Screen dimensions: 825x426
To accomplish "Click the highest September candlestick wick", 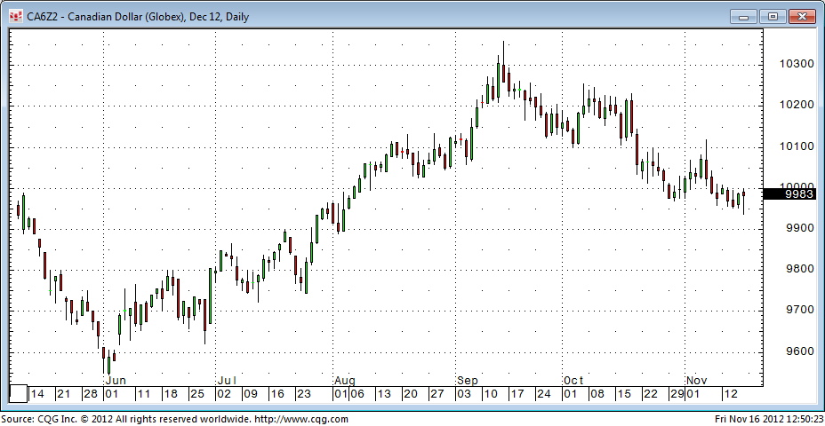I will (503, 49).
